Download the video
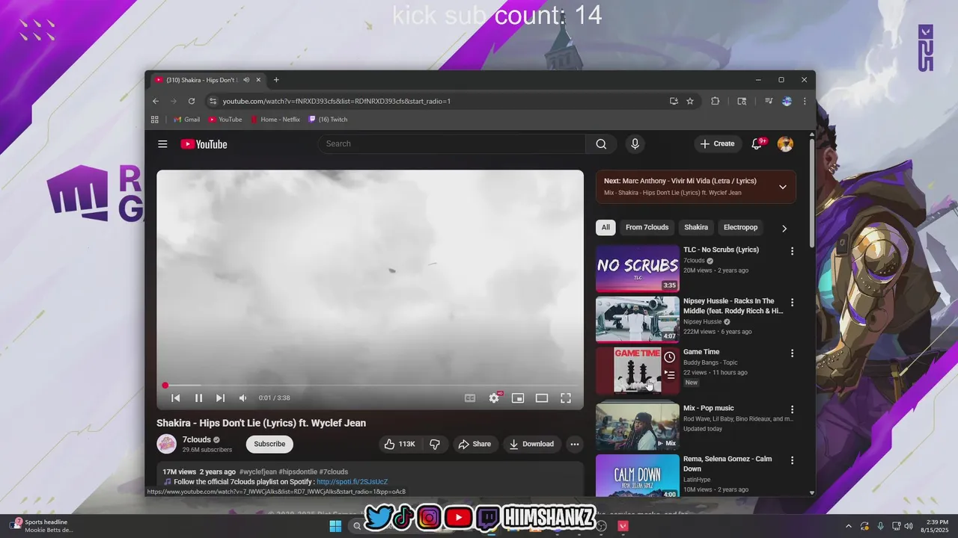Screen dimensions: 958x538 click(x=531, y=444)
